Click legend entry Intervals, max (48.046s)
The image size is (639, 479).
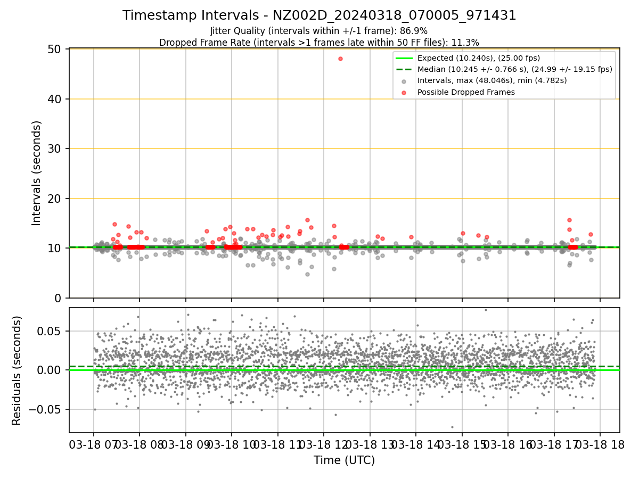pyautogui.click(x=492, y=80)
